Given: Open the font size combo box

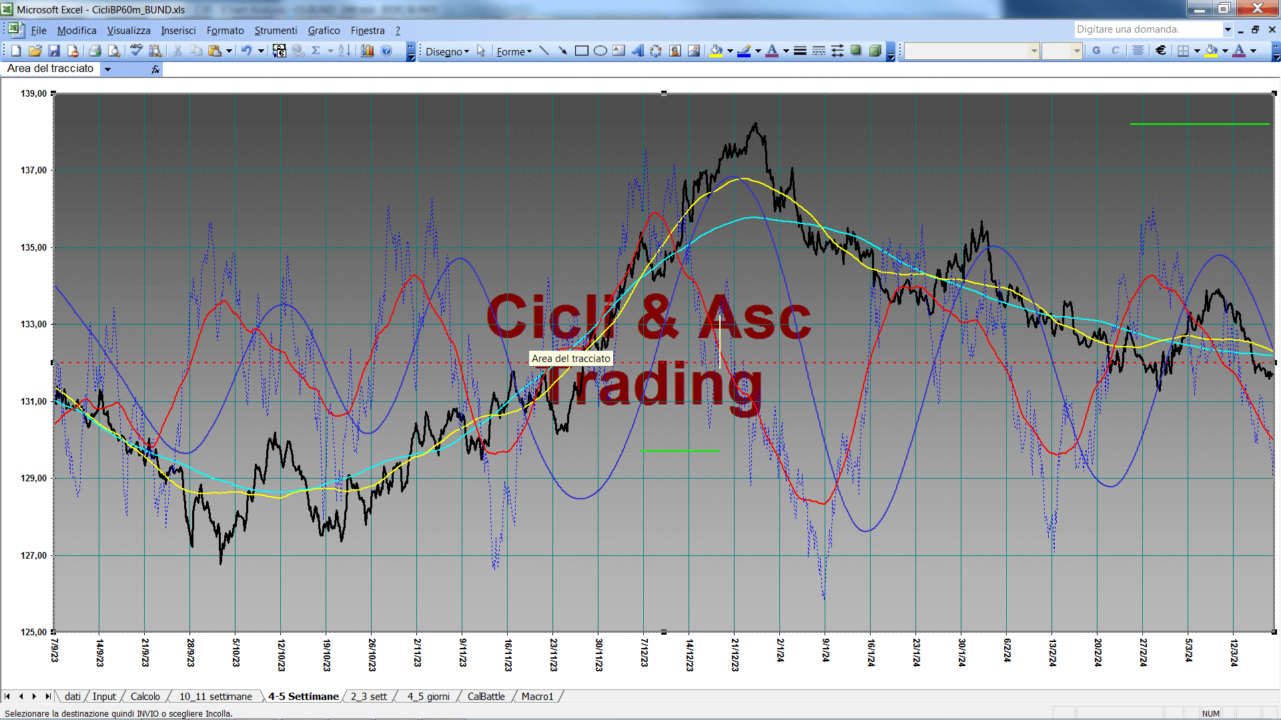Looking at the screenshot, I should [x=1061, y=51].
